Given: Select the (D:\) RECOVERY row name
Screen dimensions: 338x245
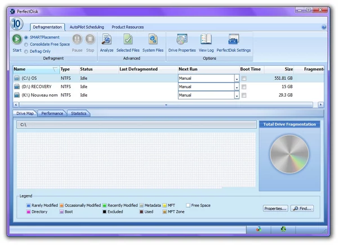Looking at the screenshot, I should point(37,87).
